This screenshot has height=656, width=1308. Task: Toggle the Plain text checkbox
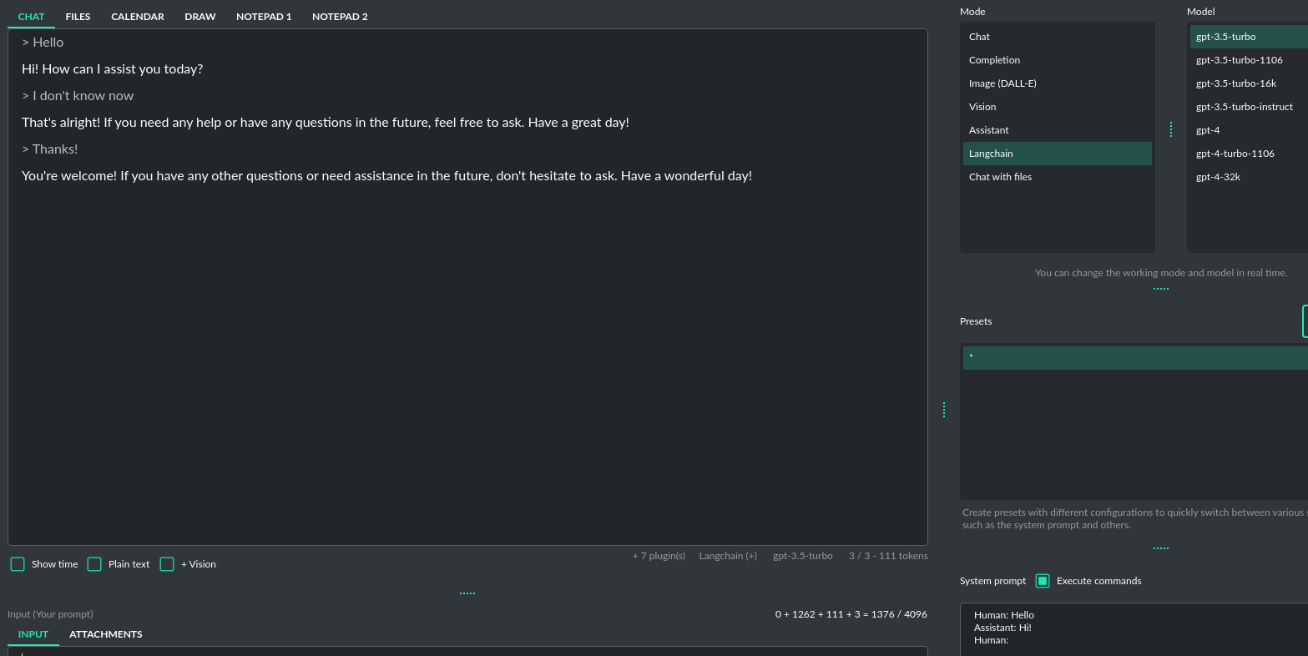click(94, 564)
